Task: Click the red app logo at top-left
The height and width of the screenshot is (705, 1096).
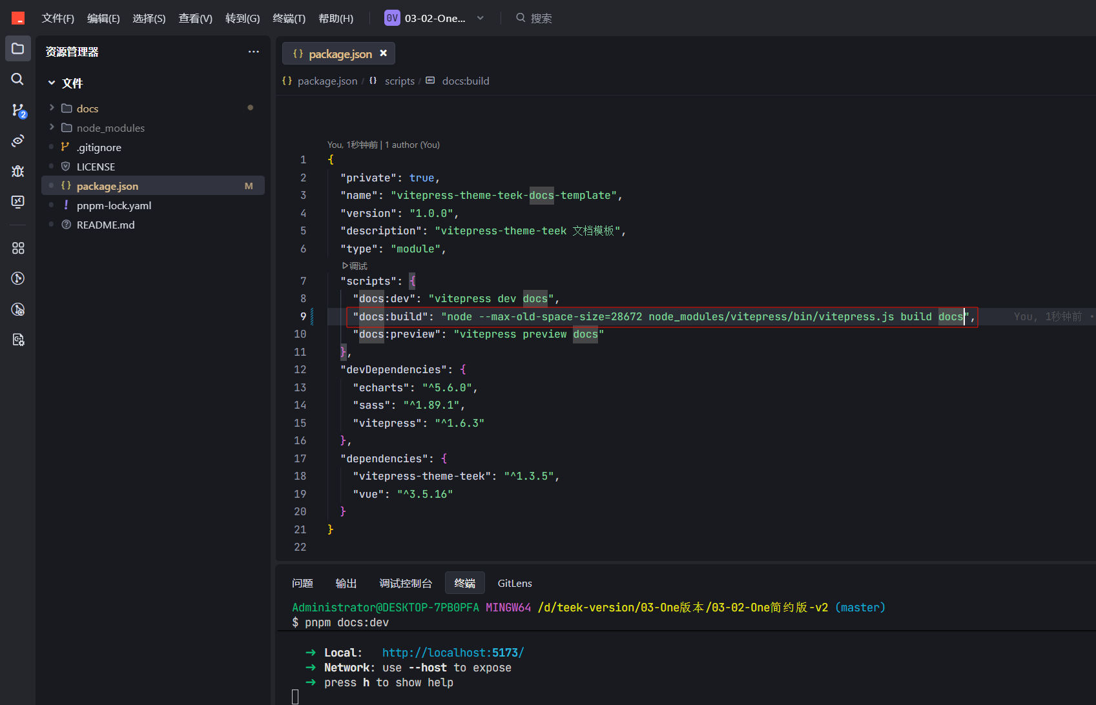Action: tap(18, 18)
